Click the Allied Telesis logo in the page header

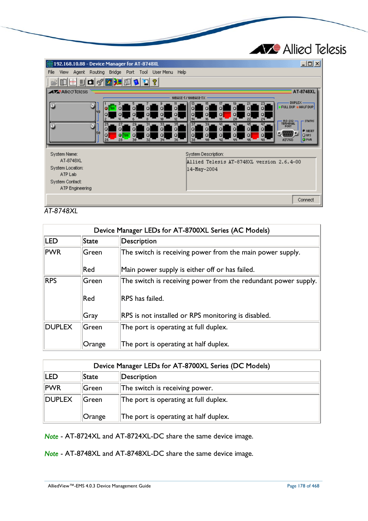[298, 49]
